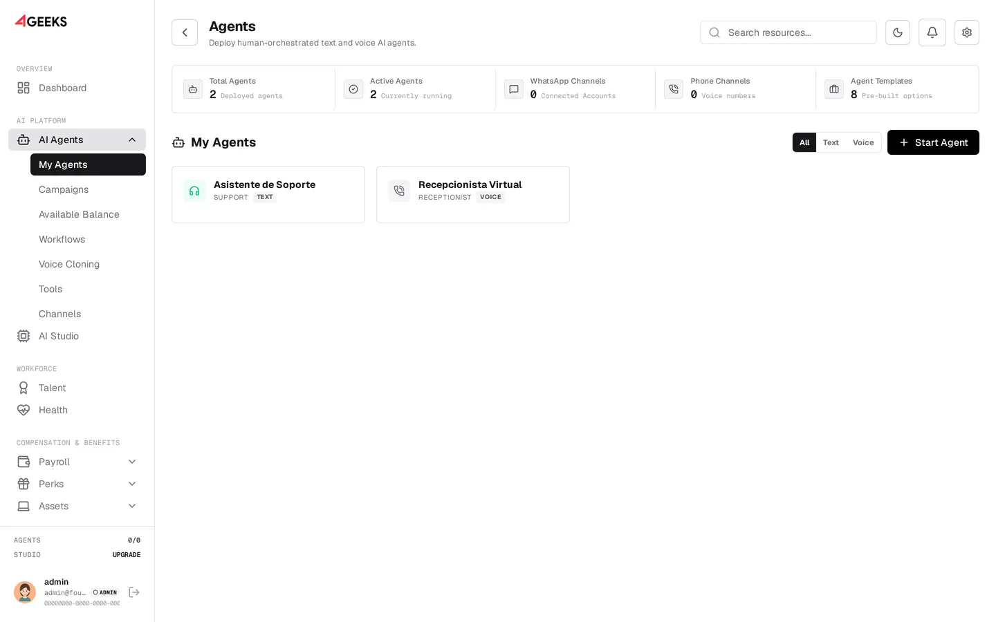
Task: Click the Agent Templates briefcase icon
Action: [834, 89]
